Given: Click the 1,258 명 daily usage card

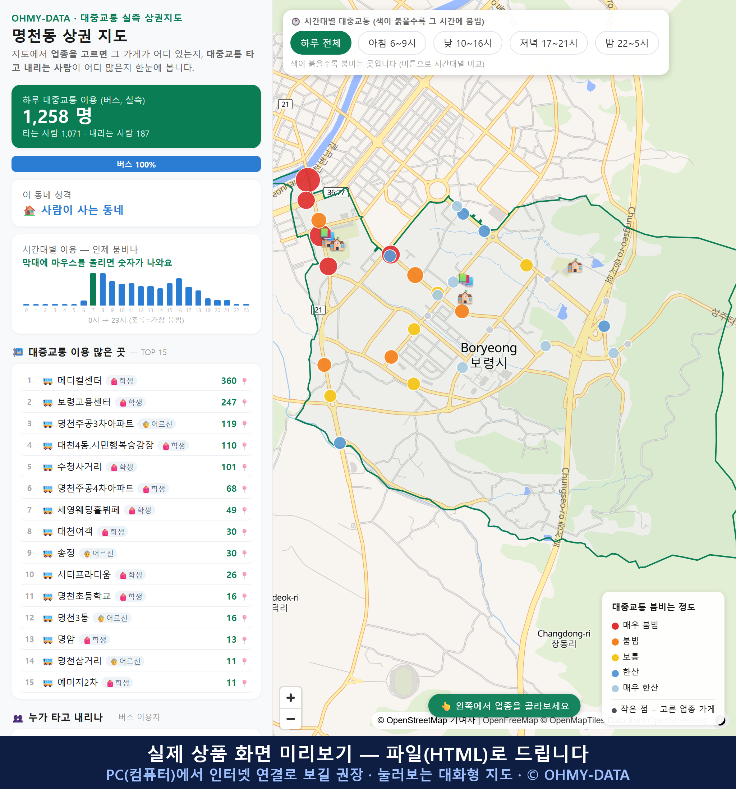Looking at the screenshot, I should [x=136, y=116].
